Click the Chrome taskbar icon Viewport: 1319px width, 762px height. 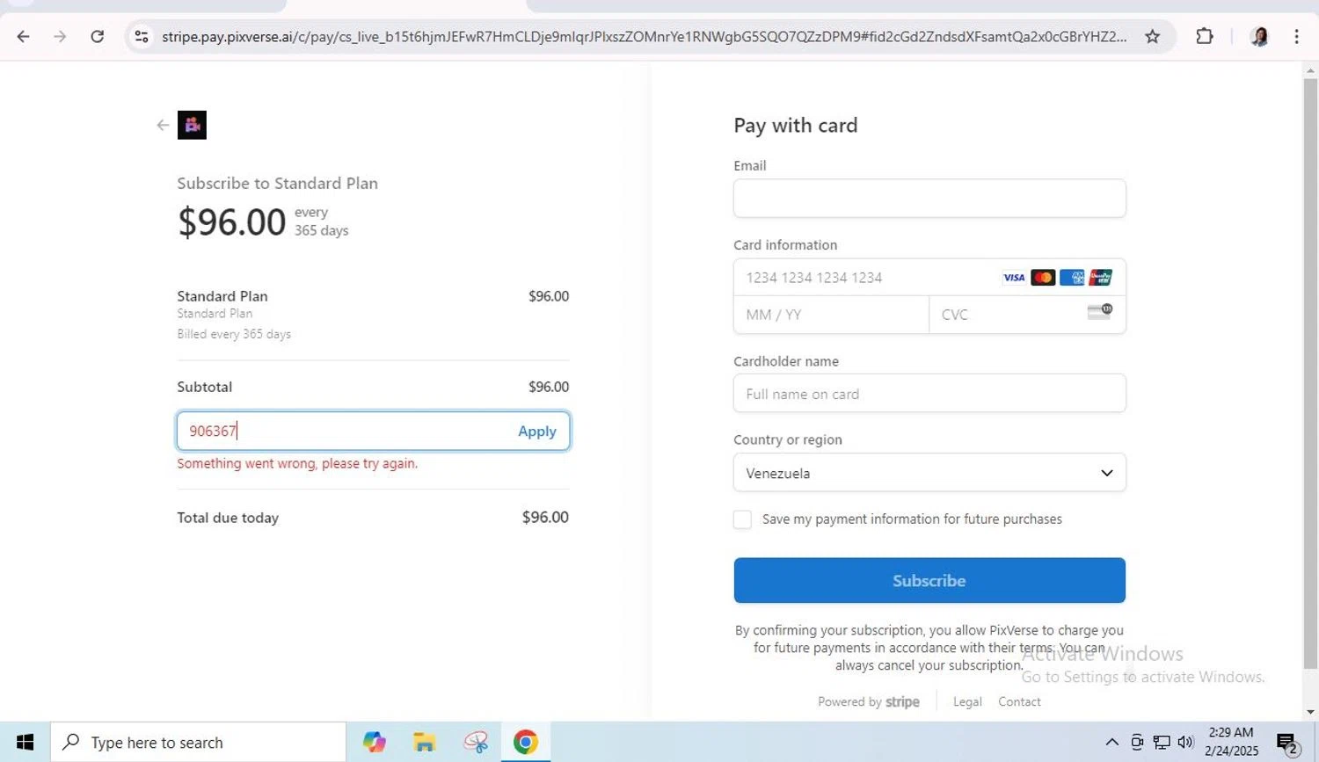pos(526,743)
